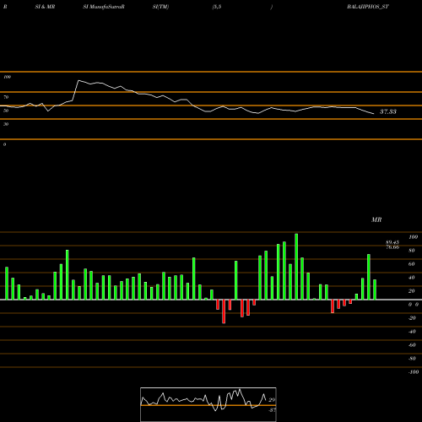Screen dimensions: 422x422
Task: Click the last green MR bar
Action: click(375, 289)
